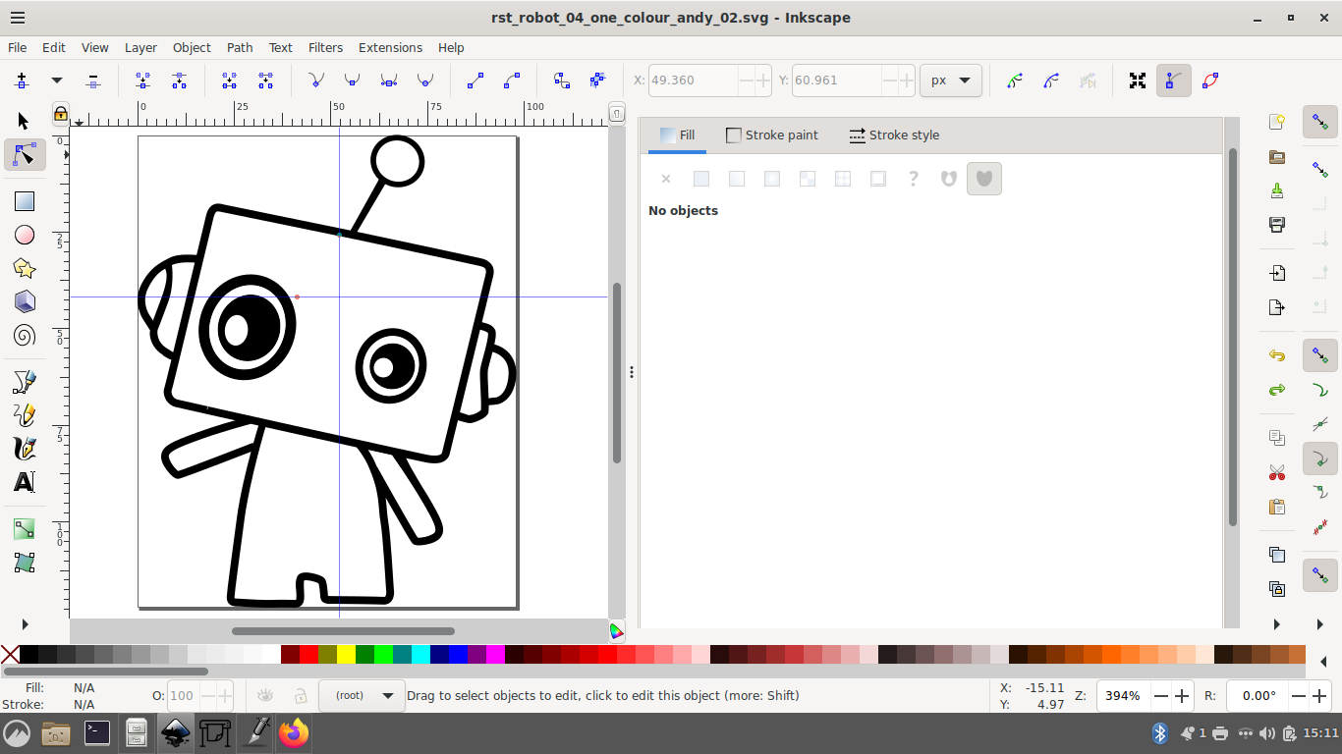Select the Star tool
The width and height of the screenshot is (1342, 754).
tap(24, 267)
